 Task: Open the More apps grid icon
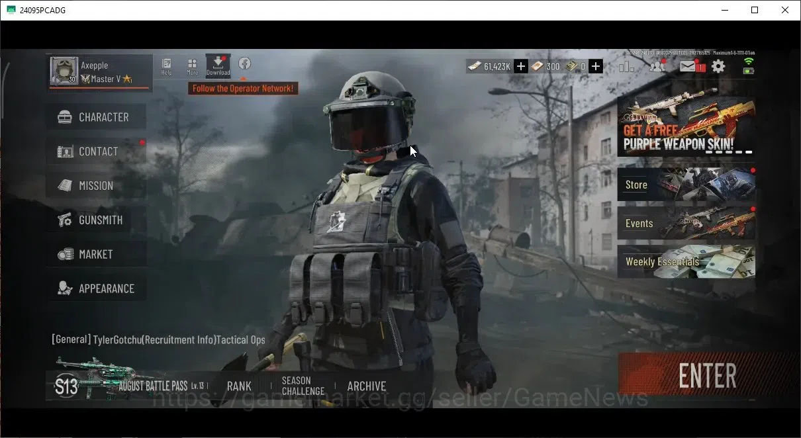point(192,66)
